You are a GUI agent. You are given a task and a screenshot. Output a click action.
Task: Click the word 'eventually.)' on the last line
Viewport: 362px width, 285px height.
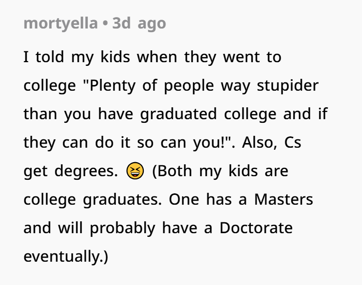coord(66,256)
